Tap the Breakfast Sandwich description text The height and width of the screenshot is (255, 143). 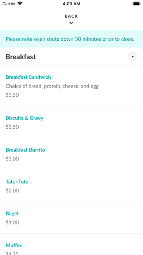point(52,86)
